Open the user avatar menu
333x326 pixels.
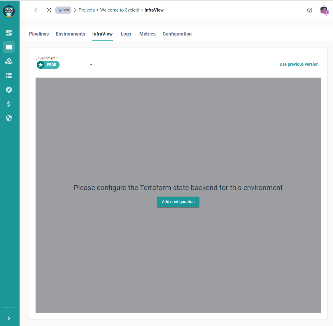coord(324,10)
